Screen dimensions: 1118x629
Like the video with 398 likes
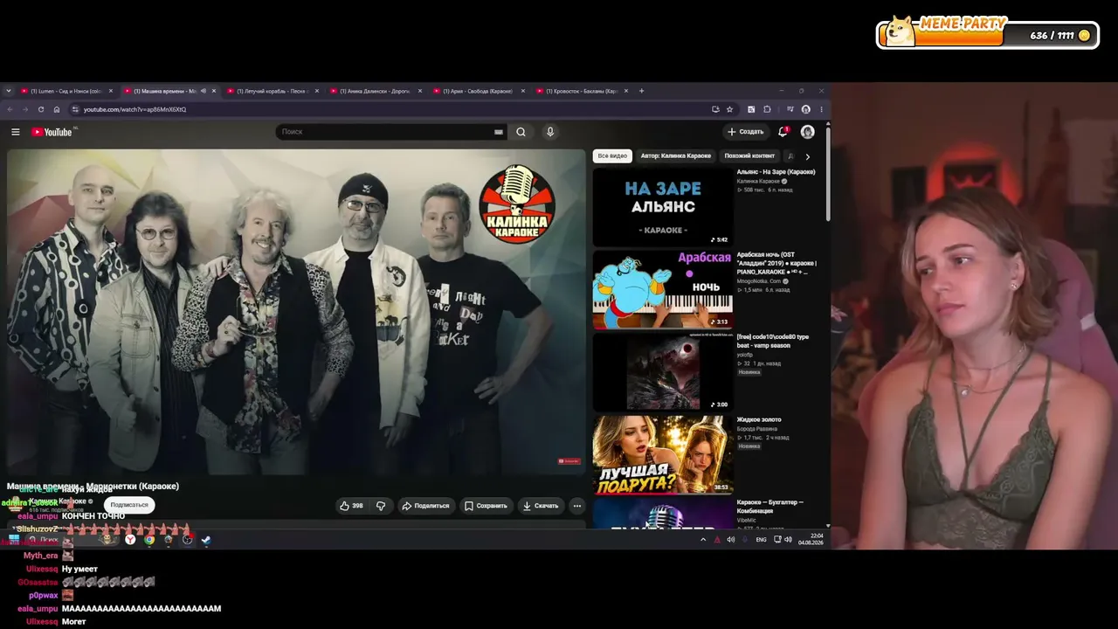351,506
